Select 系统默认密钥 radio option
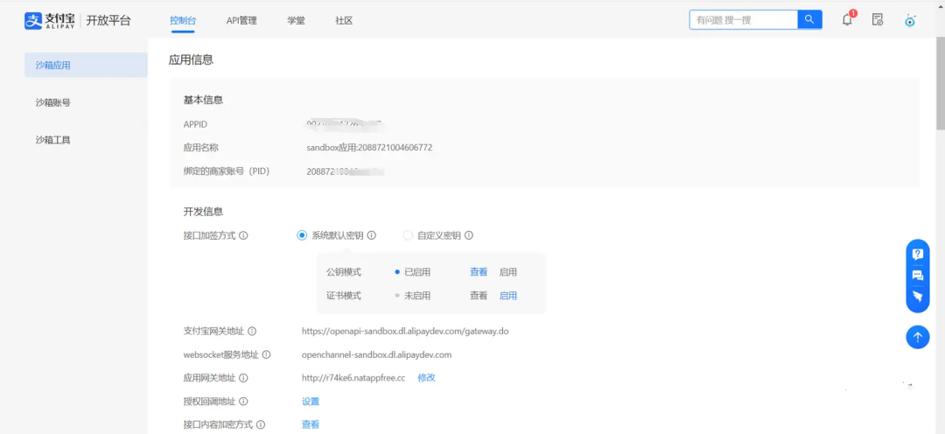Image resolution: width=945 pixels, height=434 pixels. tap(303, 235)
